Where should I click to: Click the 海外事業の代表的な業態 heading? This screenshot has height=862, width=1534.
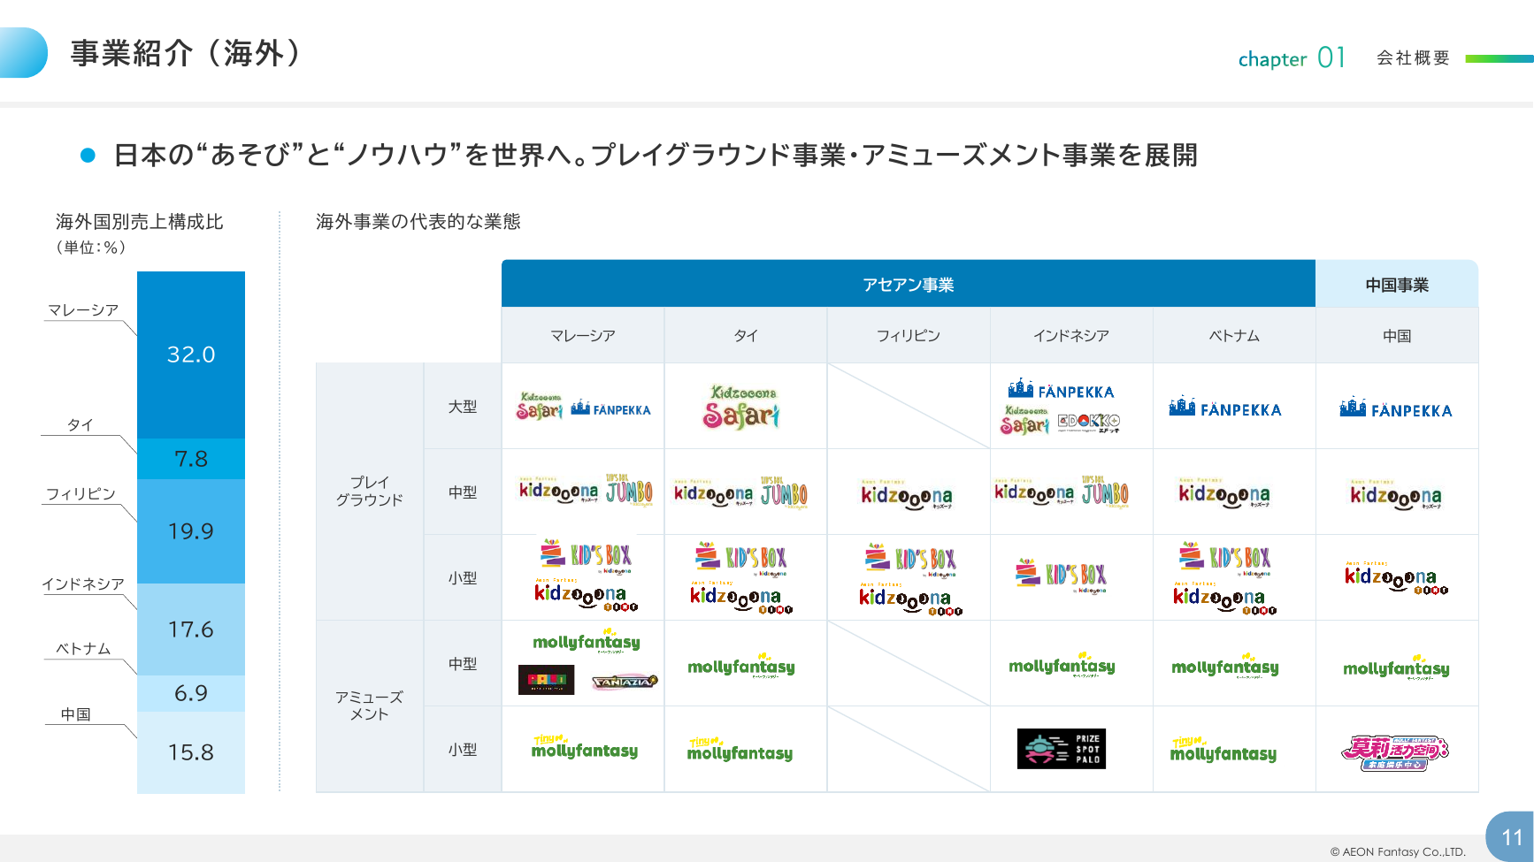pyautogui.click(x=418, y=221)
